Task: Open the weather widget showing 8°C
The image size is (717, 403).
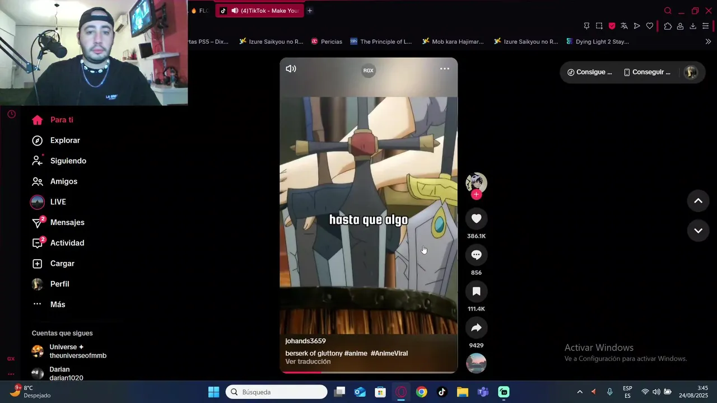Action: tap(31, 392)
